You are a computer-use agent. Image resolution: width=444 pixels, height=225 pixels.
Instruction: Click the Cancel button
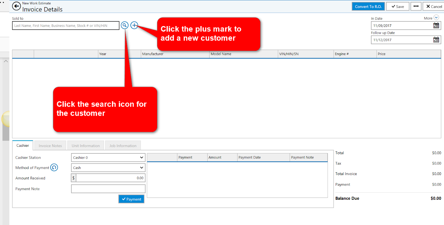(x=434, y=6)
